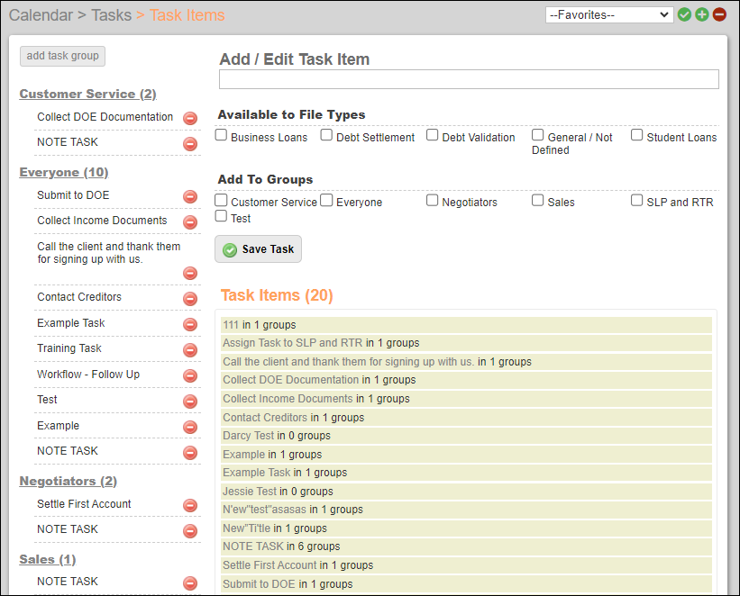Tick the Negotiators group checkbox
This screenshot has width=740, height=596.
(x=432, y=200)
